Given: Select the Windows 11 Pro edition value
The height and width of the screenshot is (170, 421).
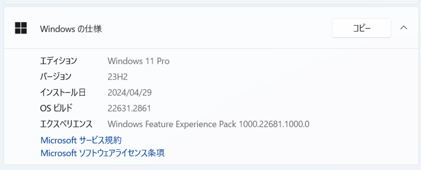Looking at the screenshot, I should coord(138,61).
